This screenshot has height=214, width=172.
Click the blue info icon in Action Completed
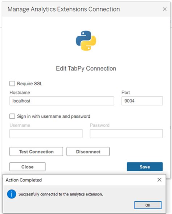[x=12, y=194]
